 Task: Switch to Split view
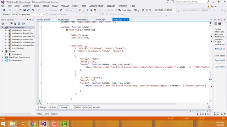point(52,107)
